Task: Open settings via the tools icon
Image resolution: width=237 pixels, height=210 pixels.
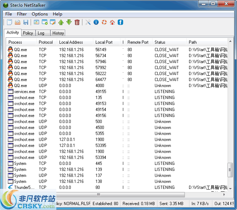Action: click(x=88, y=22)
